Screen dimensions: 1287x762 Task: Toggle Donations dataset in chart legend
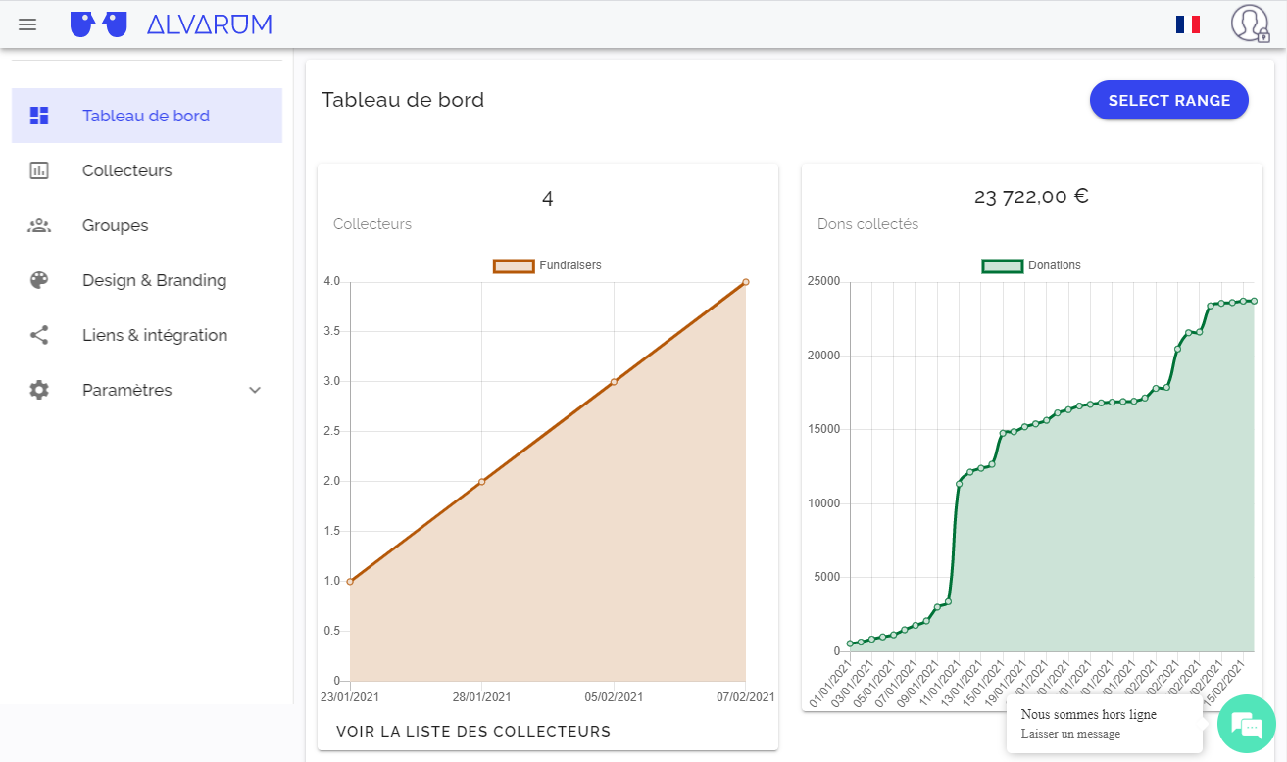click(1031, 265)
